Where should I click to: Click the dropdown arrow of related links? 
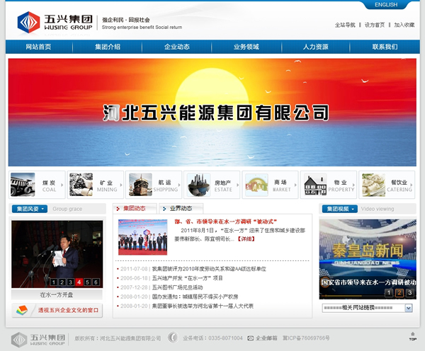(409, 308)
